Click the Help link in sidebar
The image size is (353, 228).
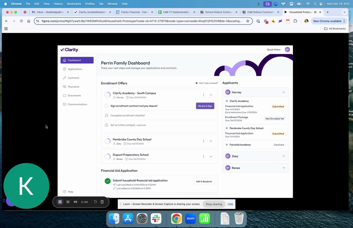pyautogui.click(x=68, y=192)
